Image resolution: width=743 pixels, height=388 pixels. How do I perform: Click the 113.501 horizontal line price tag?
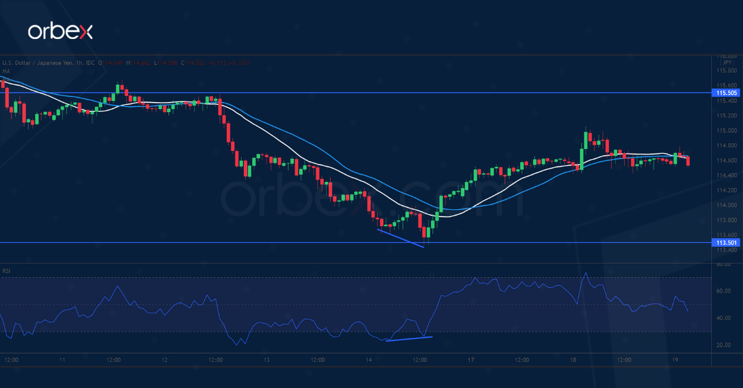(727, 243)
